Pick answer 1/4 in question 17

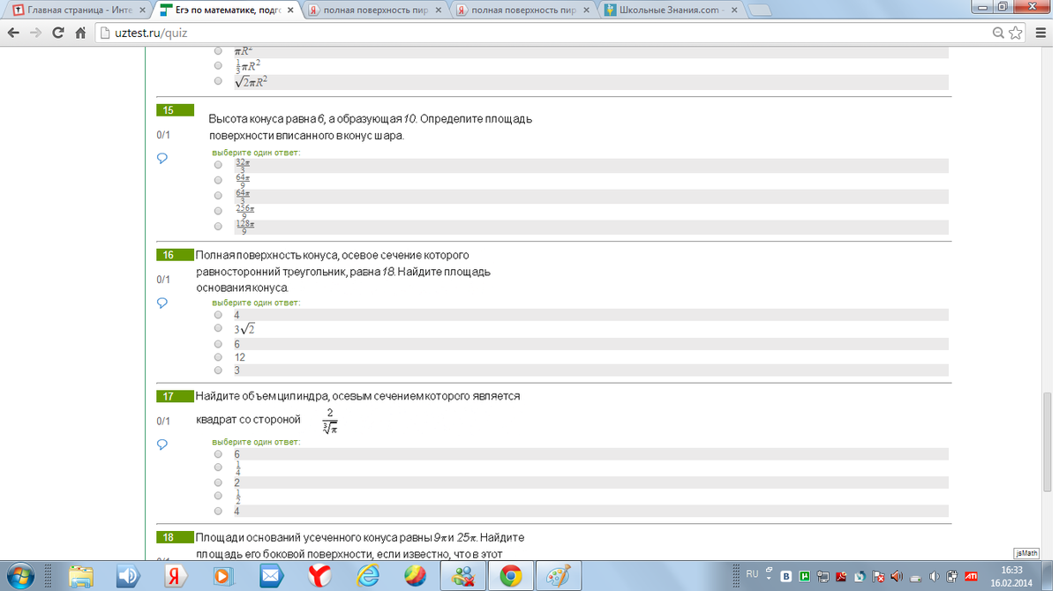(x=218, y=468)
